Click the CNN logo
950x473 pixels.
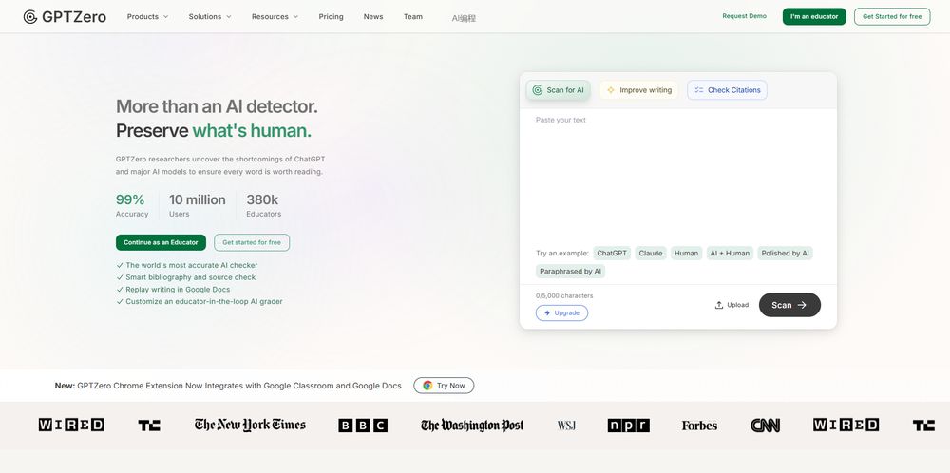click(765, 426)
